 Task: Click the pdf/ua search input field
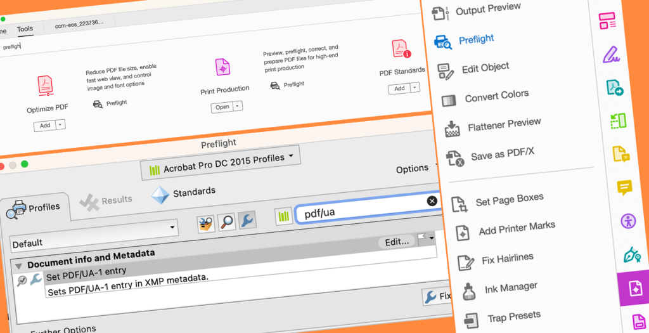pos(368,208)
